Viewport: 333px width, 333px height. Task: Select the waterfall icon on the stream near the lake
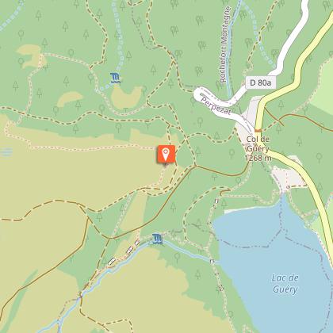coord(157,239)
